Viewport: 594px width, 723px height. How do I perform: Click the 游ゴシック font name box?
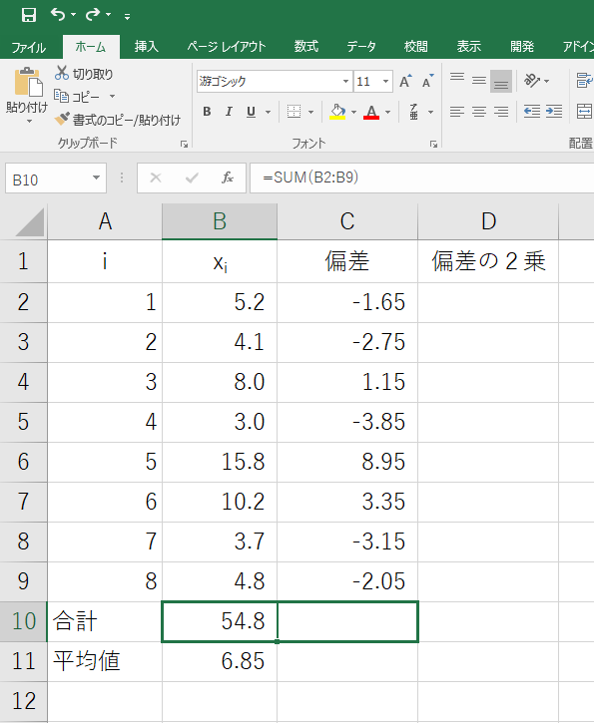[x=269, y=82]
